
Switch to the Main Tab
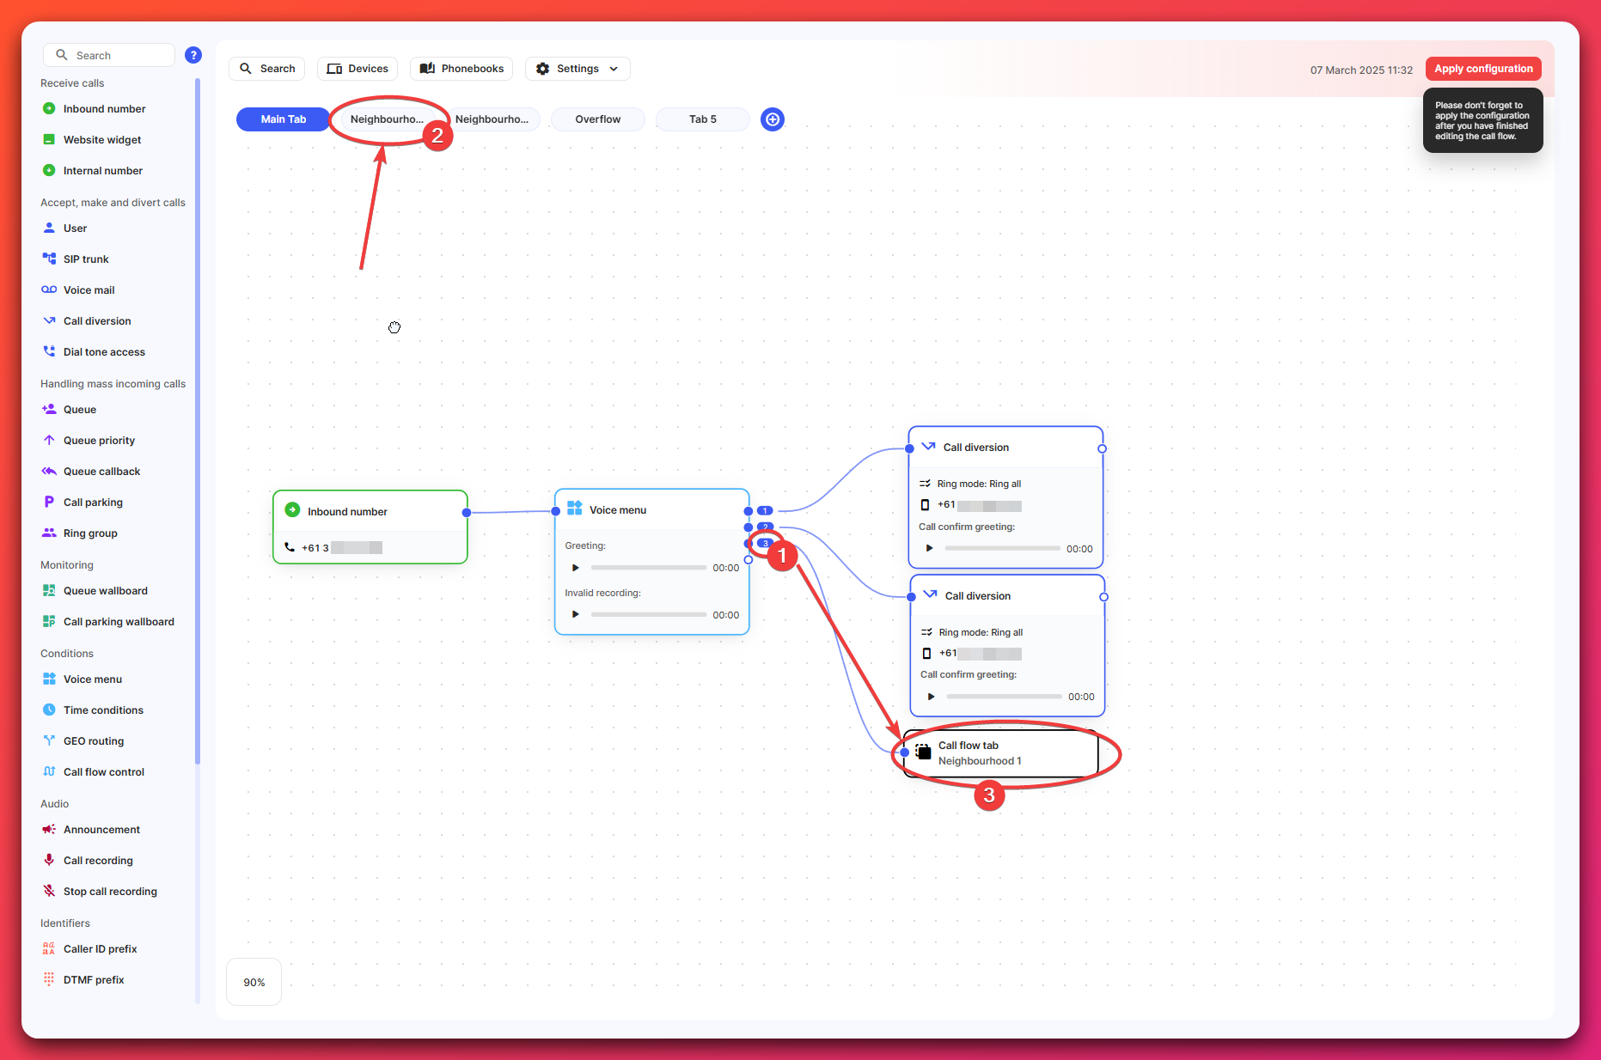[284, 119]
